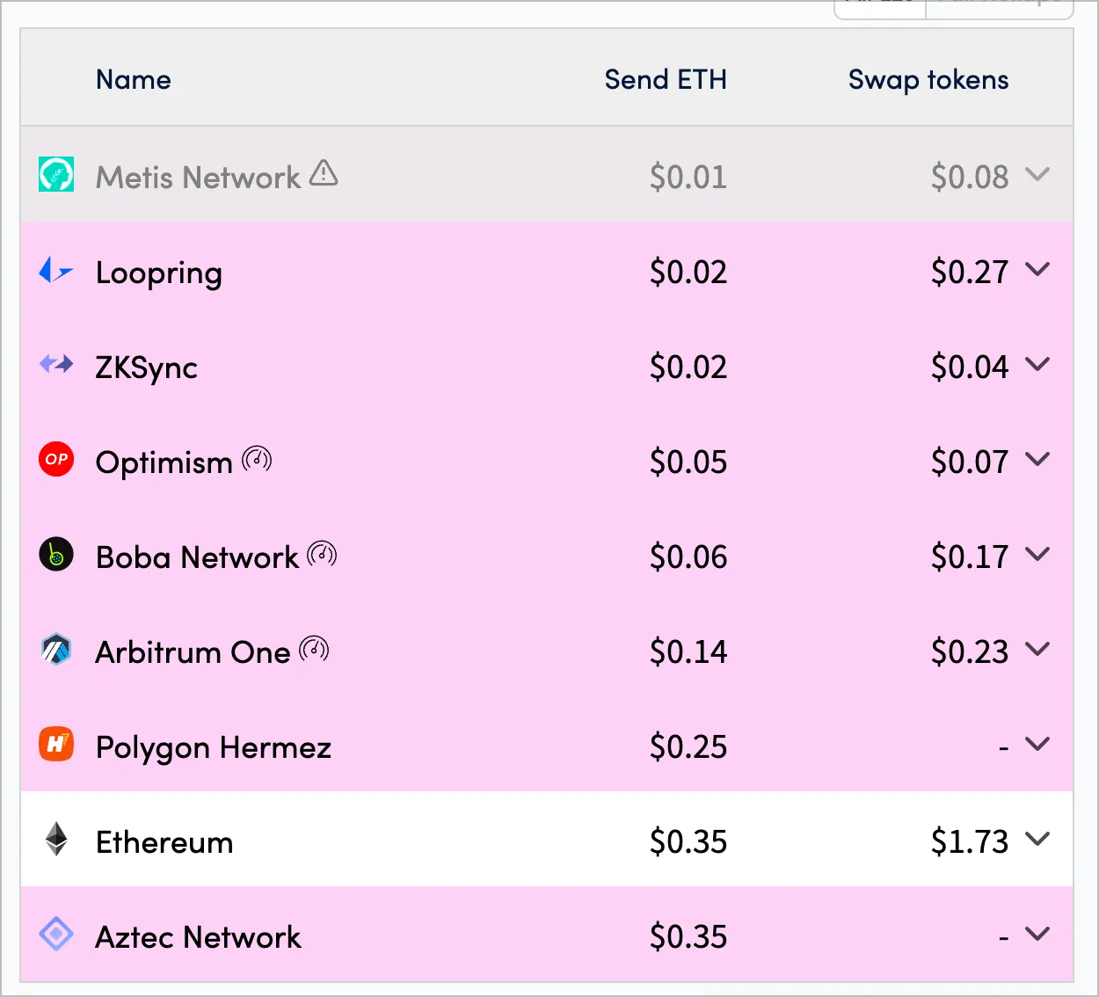The width and height of the screenshot is (1099, 997).
Task: Sort by the Send ETH column header
Action: point(666,80)
